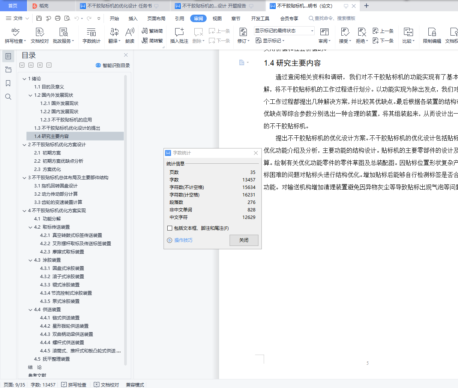
Task: Click the 目录 panel vertical scrollbar
Action: click(126, 220)
